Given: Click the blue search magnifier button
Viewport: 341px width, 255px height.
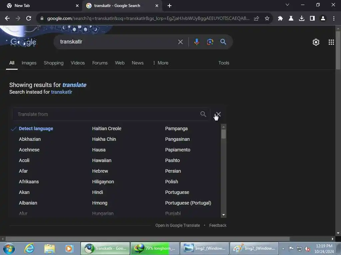Looking at the screenshot, I should tap(223, 42).
